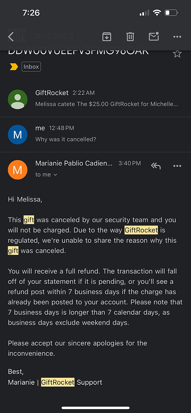The width and height of the screenshot is (191, 413).
Task: Reply all to Marianie's message
Action: 156,166
